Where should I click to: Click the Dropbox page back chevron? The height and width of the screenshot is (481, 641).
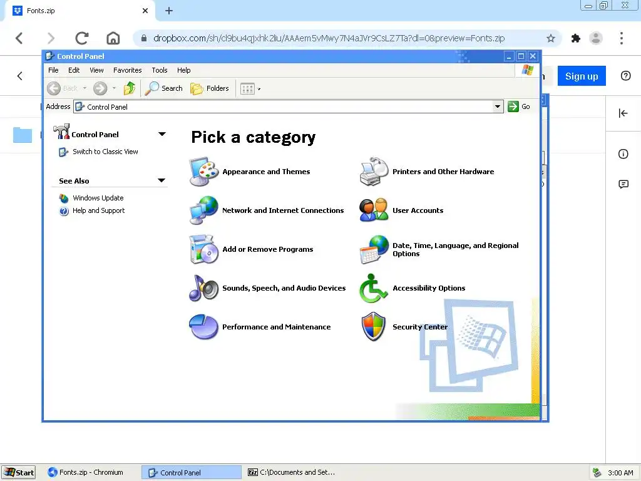(19, 76)
